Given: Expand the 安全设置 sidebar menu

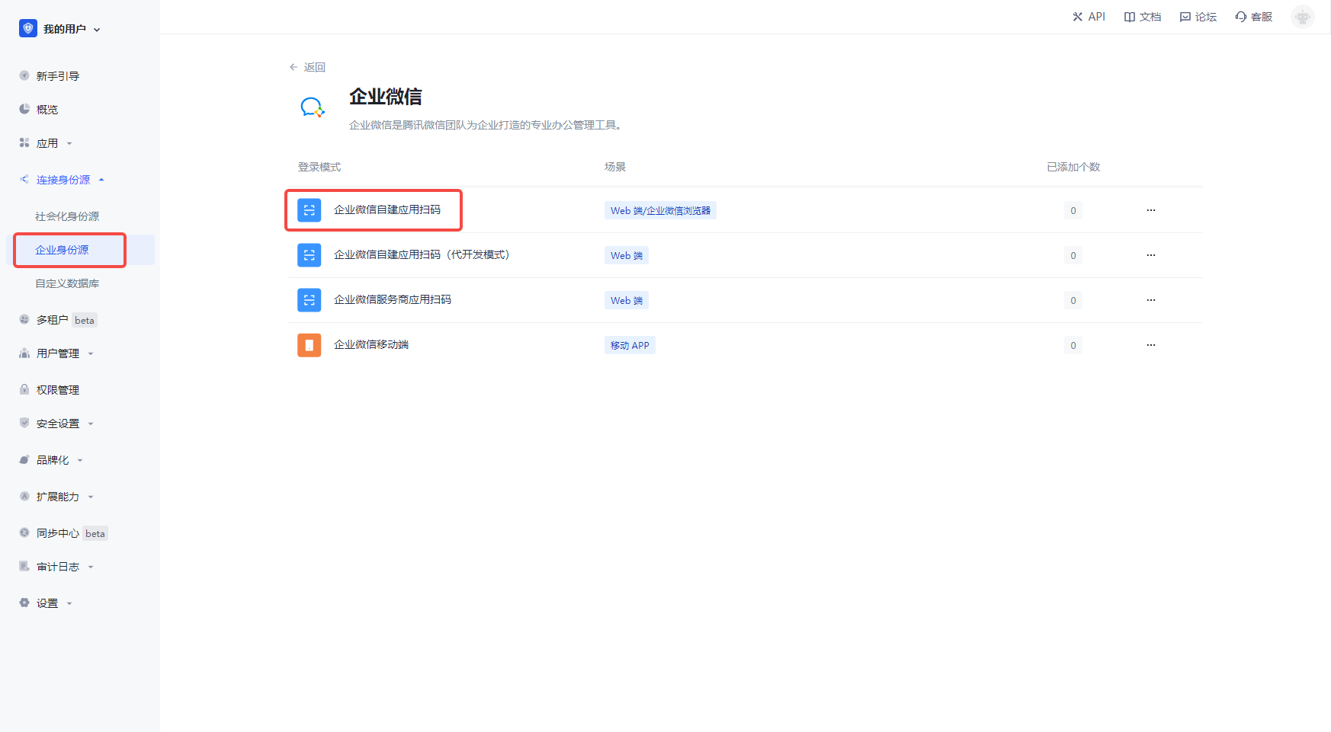Looking at the screenshot, I should pos(58,424).
